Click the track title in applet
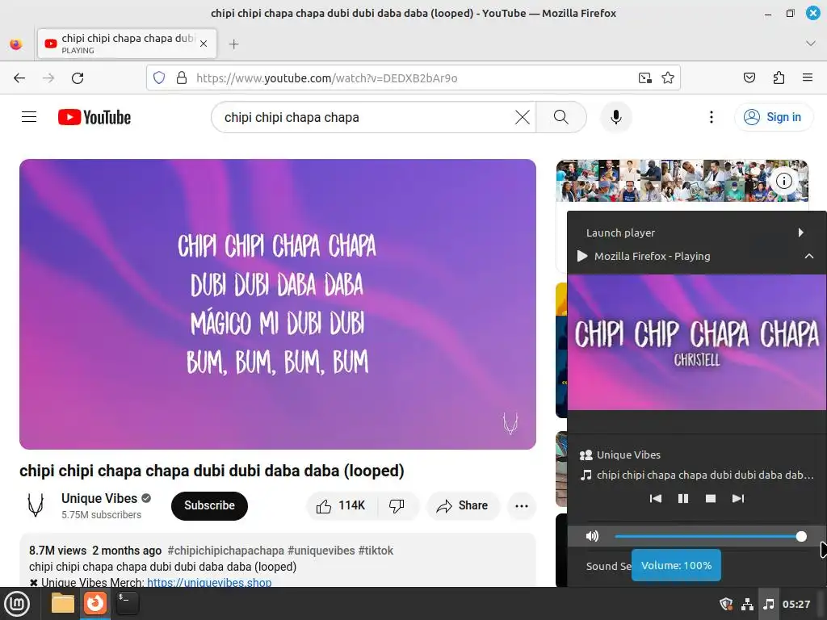Image resolution: width=827 pixels, height=620 pixels. click(704, 475)
